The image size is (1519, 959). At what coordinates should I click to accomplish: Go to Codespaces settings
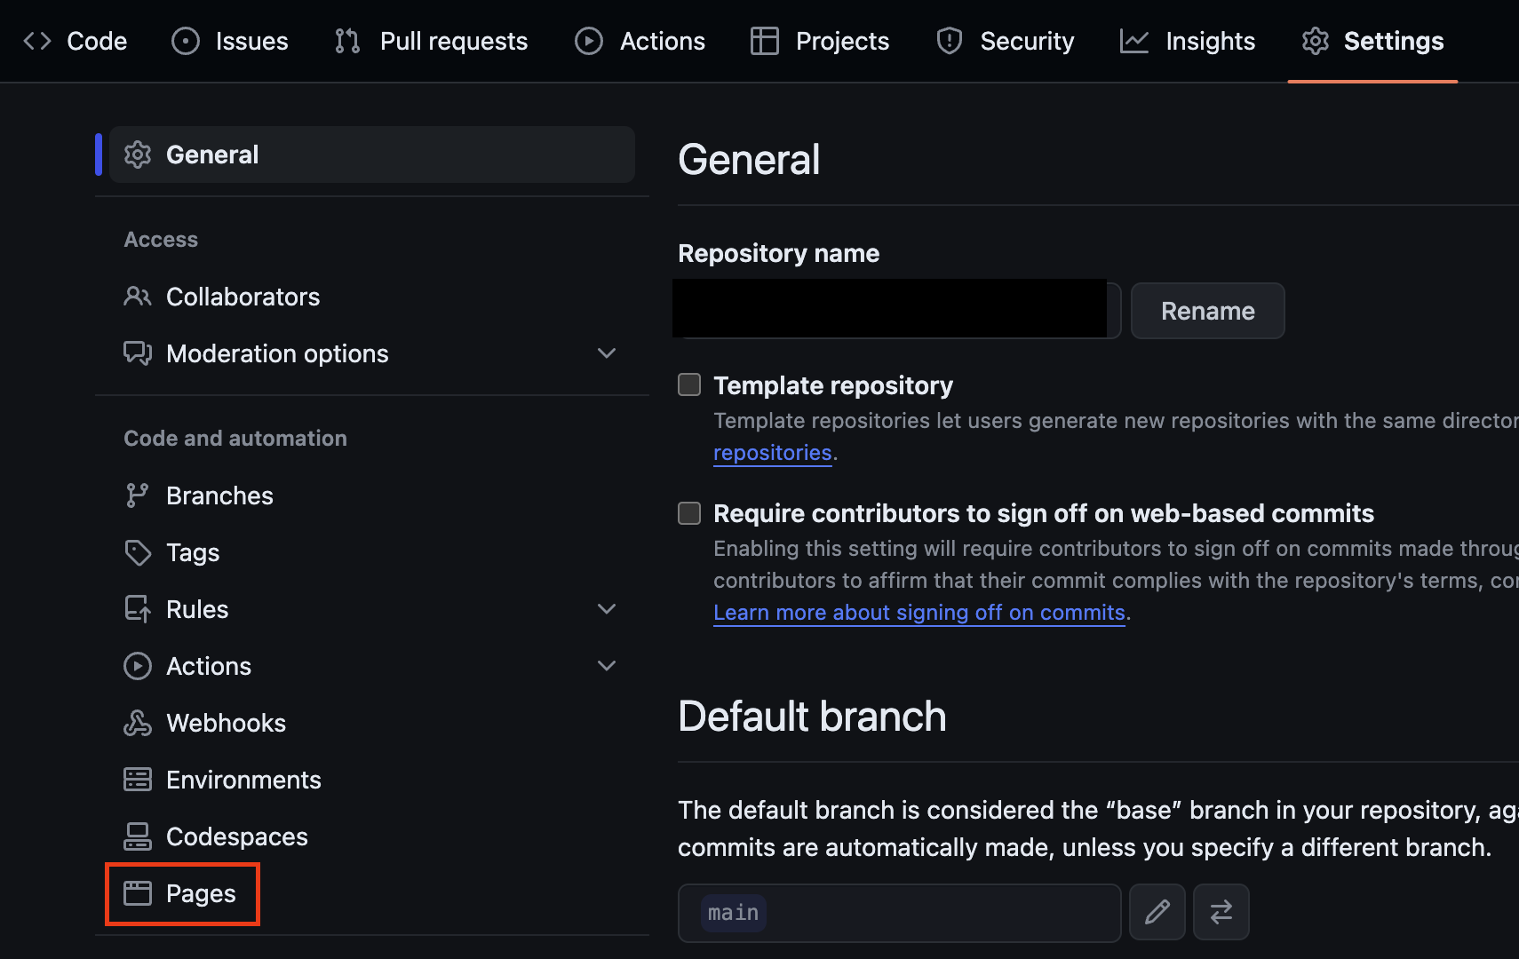tap(236, 836)
